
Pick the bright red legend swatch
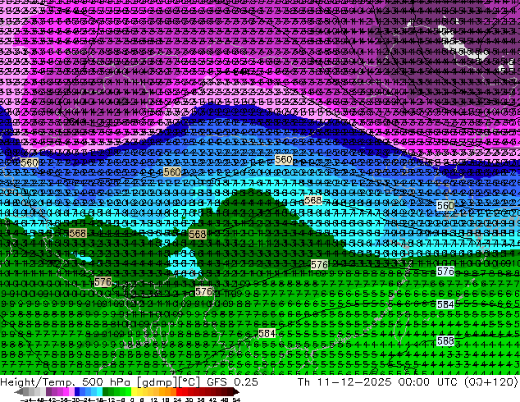(x=179, y=391)
